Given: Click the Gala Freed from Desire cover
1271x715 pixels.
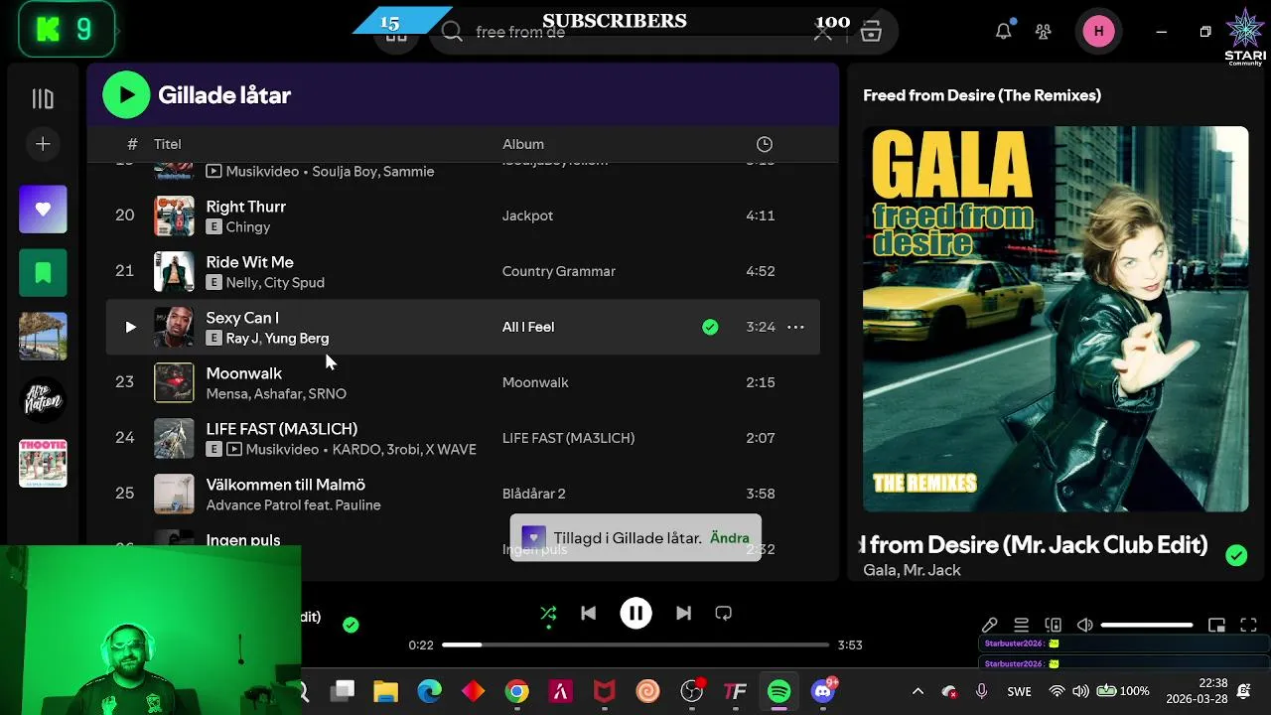Looking at the screenshot, I should click(1056, 319).
